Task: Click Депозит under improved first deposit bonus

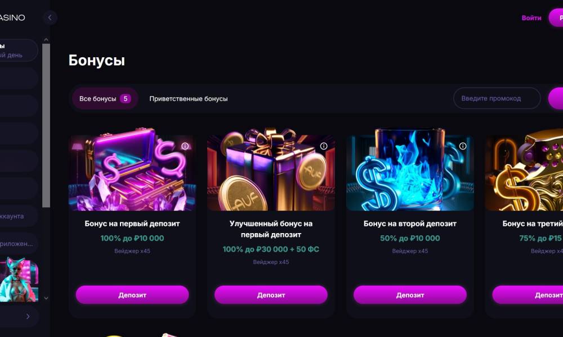Action: click(271, 295)
